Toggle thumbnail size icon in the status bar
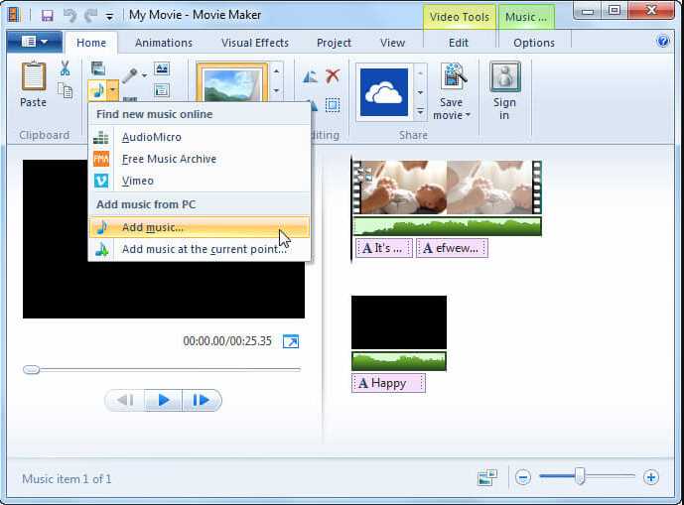The width and height of the screenshot is (684, 505). 487,477
